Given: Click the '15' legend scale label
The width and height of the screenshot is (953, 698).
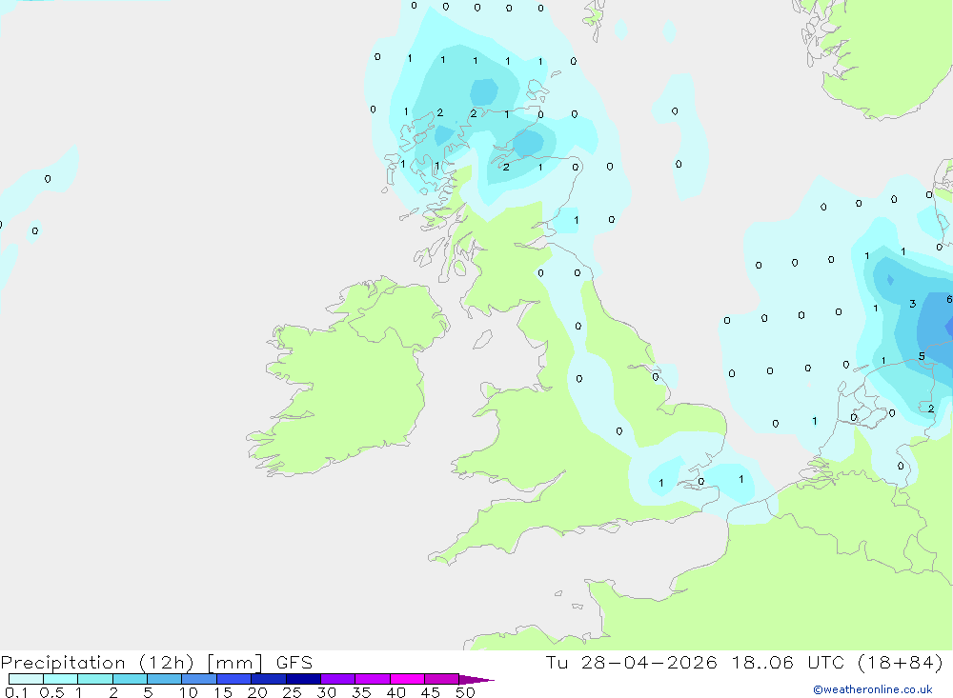Looking at the screenshot, I should coord(223,692).
